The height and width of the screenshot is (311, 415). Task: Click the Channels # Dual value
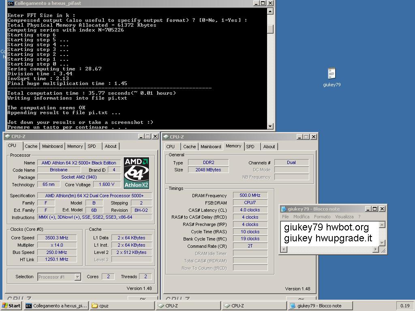291,163
